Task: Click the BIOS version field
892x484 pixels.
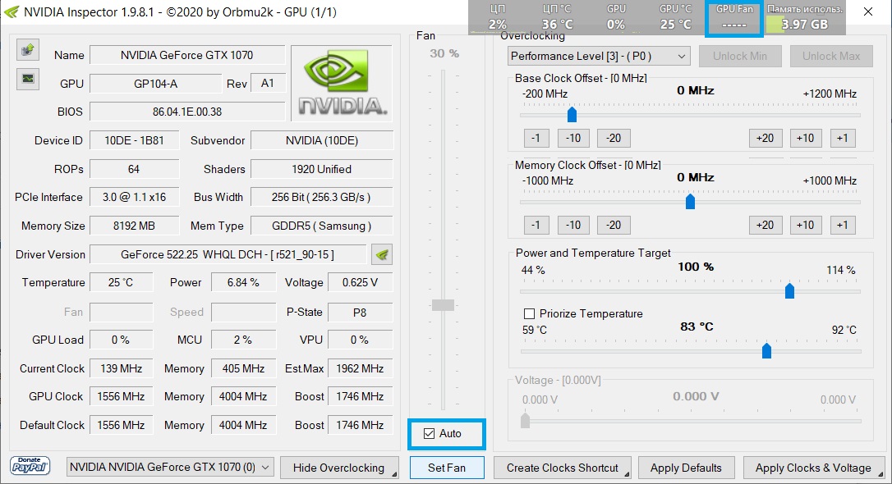Action: (187, 112)
